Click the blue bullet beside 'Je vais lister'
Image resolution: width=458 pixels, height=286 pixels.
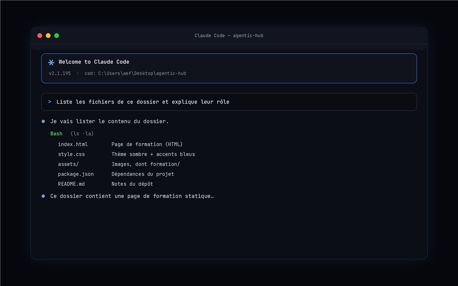click(43, 121)
